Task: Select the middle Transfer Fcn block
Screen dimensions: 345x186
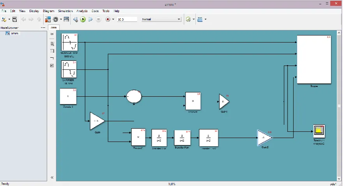Action: click(182, 138)
